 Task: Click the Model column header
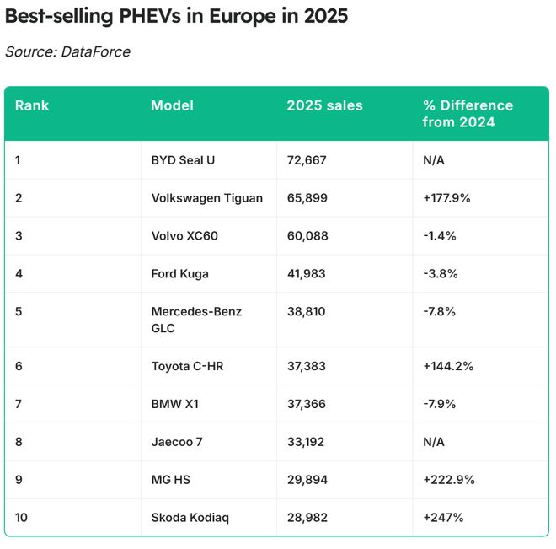(172, 105)
